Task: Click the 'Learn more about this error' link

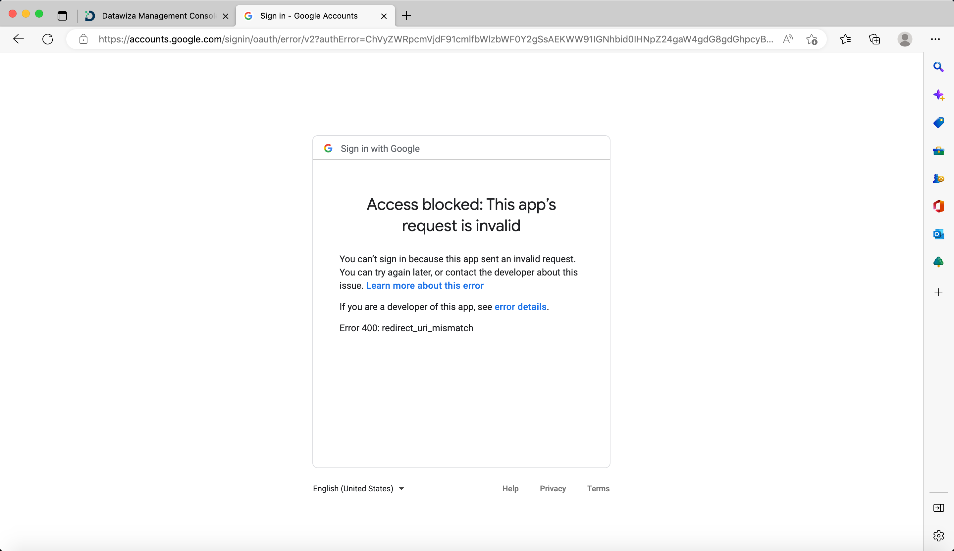Action: coord(425,285)
